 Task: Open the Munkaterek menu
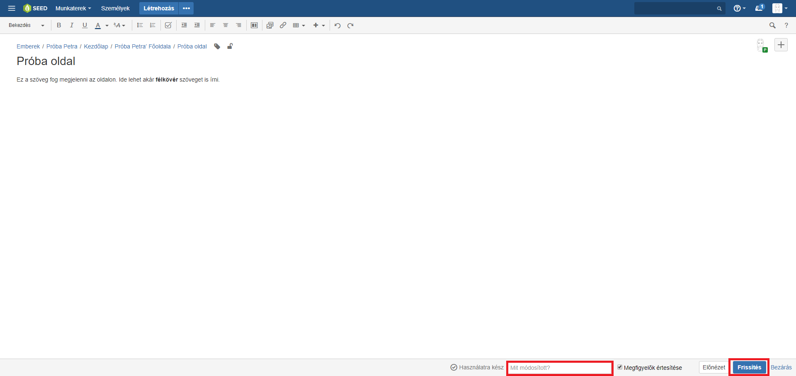coord(73,8)
